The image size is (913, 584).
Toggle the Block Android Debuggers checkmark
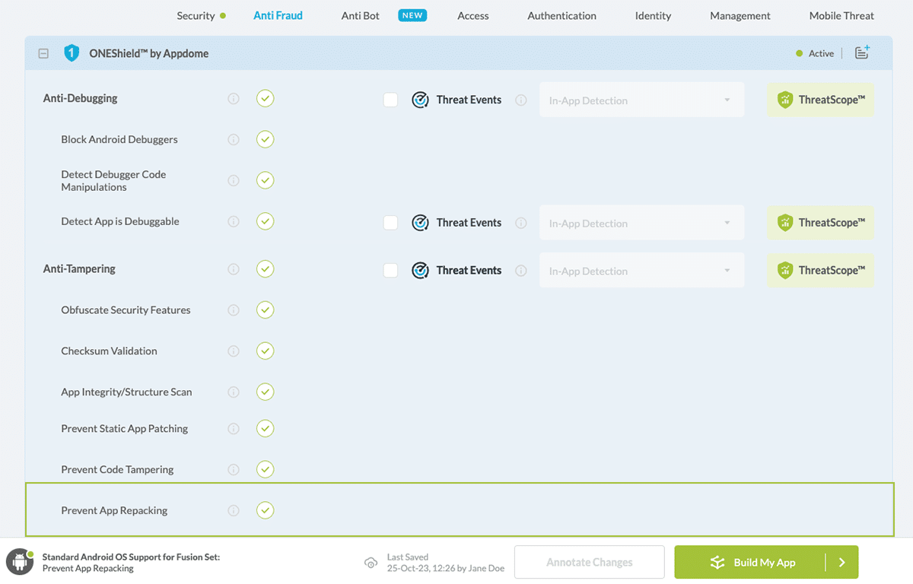point(265,140)
